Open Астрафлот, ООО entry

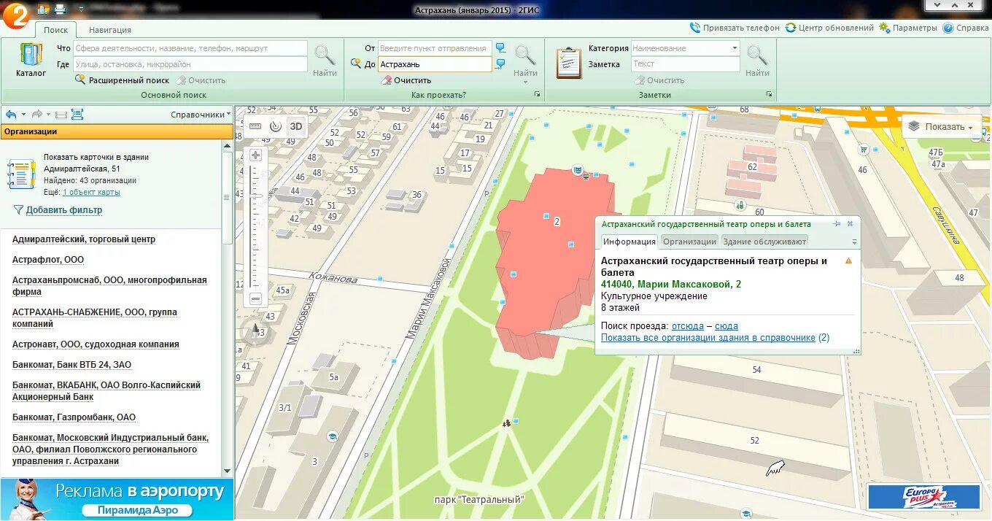48,260
